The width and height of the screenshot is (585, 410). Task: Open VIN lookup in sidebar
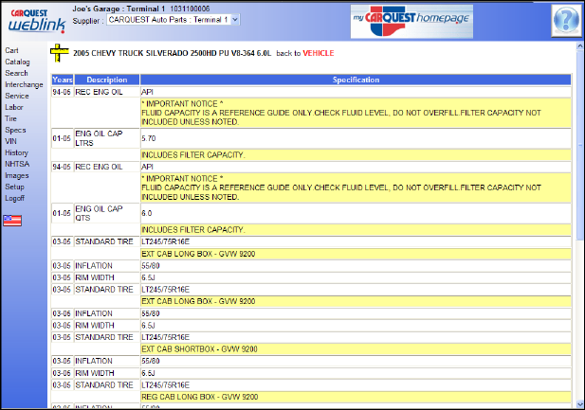click(10, 141)
